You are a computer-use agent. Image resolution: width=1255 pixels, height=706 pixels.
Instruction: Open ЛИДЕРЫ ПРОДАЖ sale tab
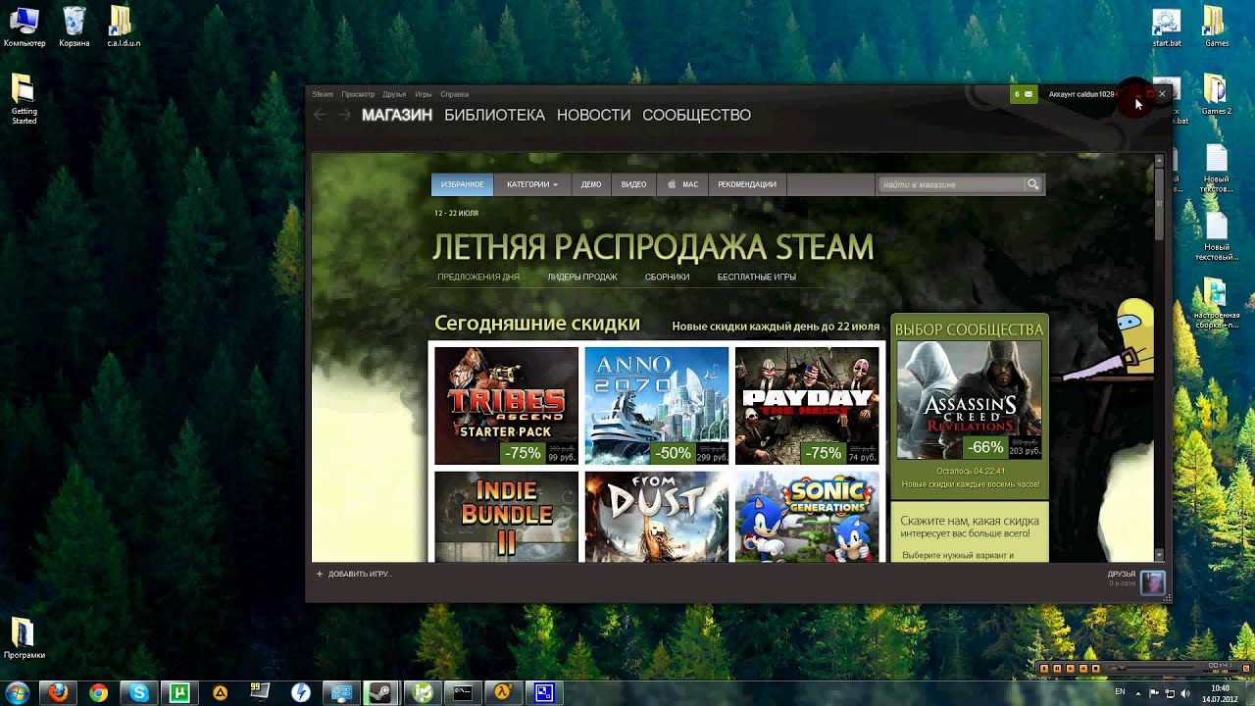pyautogui.click(x=582, y=277)
